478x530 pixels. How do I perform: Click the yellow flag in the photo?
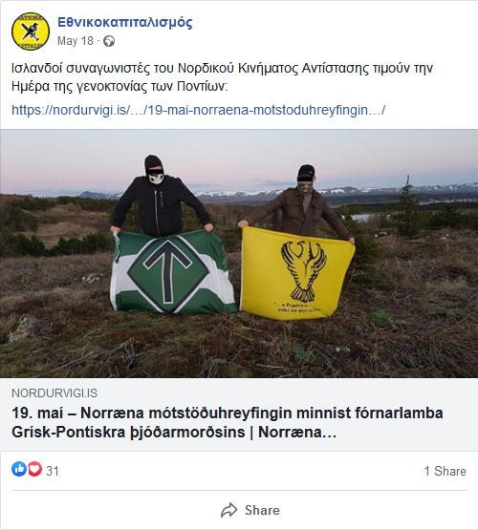click(x=296, y=274)
